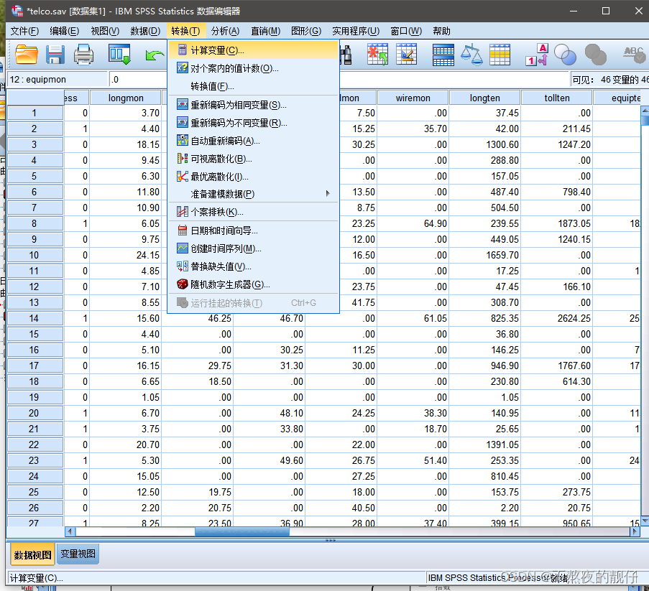
Task: Click the Recall recent dialogs icon
Action: click(x=119, y=55)
